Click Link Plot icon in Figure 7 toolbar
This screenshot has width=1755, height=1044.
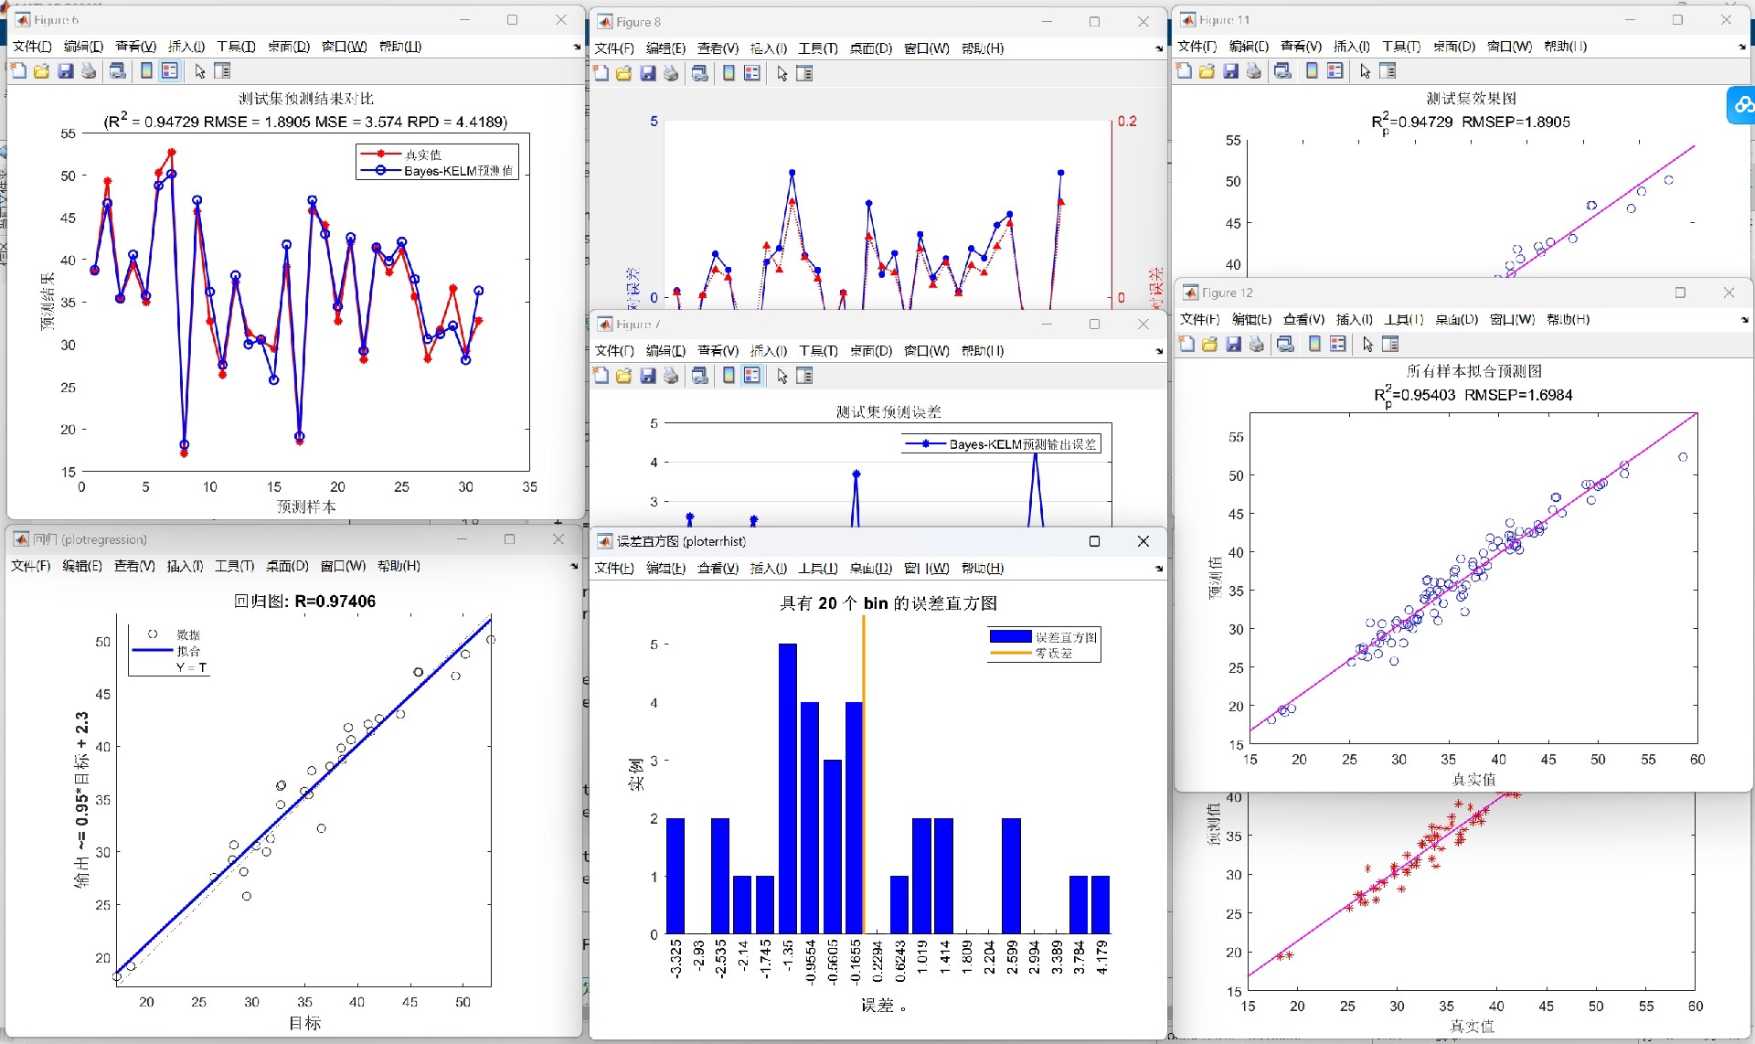(700, 376)
